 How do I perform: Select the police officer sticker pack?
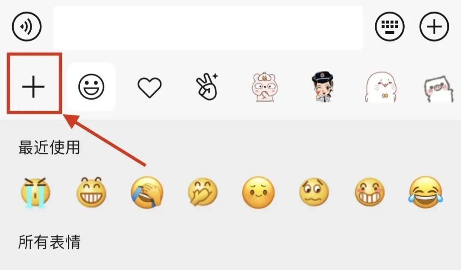click(x=323, y=87)
